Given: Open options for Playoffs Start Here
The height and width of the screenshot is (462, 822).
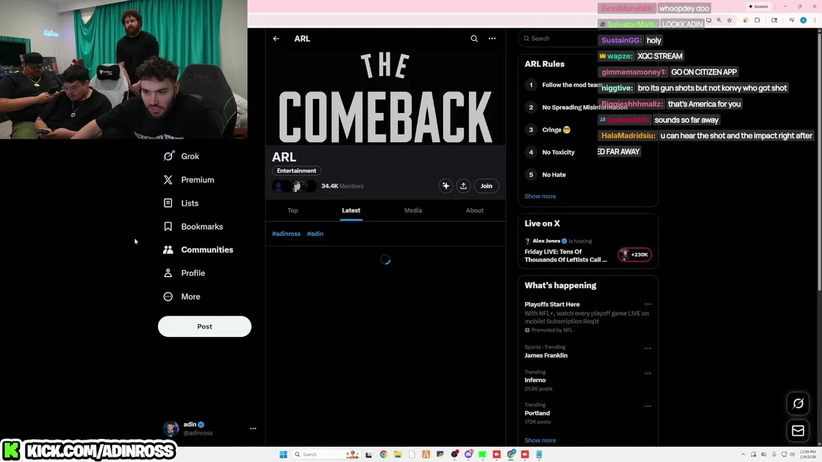Looking at the screenshot, I should coord(647,304).
